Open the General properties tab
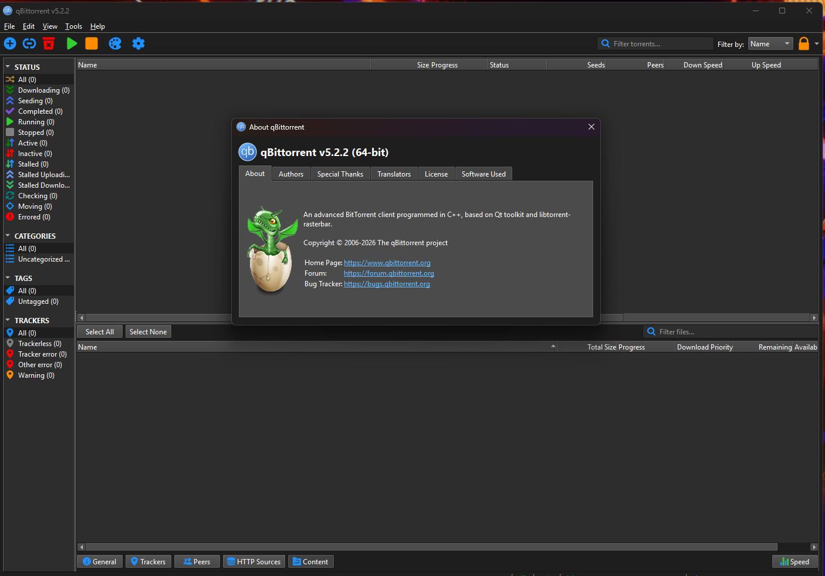 click(100, 562)
